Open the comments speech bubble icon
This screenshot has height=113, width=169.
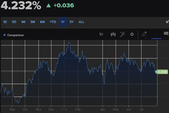coord(166,34)
